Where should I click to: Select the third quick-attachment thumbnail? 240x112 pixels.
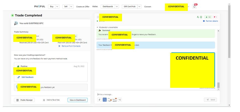pos(115,100)
